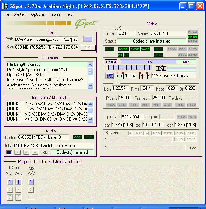206x209 pixels.
Task: Click the PB packed bitstream indicator
Action: pos(120,54)
